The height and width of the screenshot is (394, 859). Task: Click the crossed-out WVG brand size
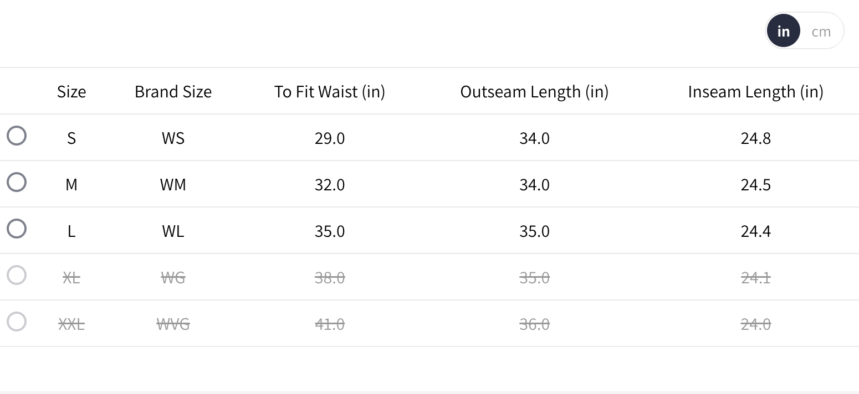[x=173, y=324]
